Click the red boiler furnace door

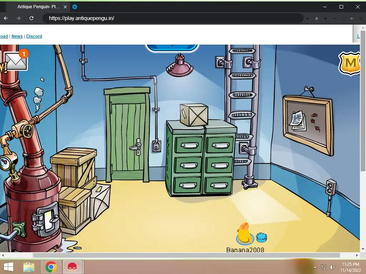click(48, 221)
